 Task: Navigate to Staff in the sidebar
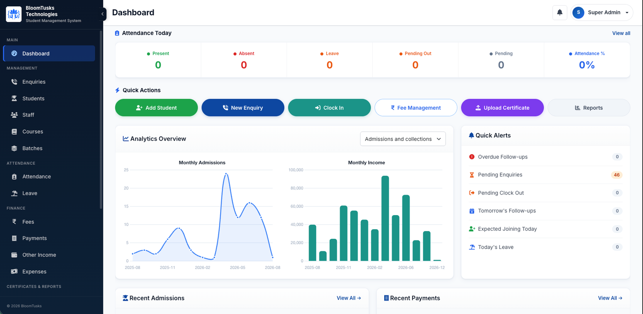tap(49, 115)
